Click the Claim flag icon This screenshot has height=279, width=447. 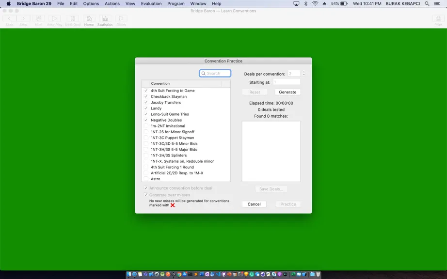[121, 18]
